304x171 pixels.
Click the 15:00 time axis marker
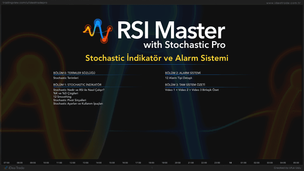pos(112,163)
